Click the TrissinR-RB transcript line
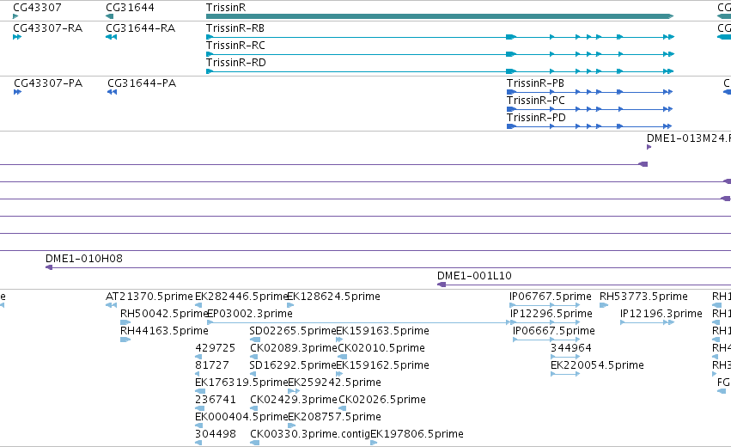The width and height of the screenshot is (731, 447). pyautogui.click(x=440, y=37)
